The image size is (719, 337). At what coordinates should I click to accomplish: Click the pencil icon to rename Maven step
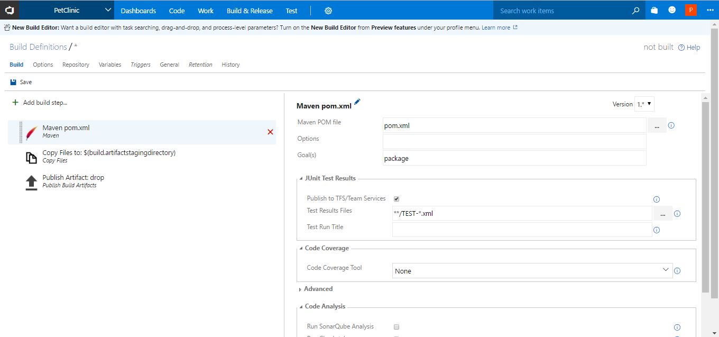pyautogui.click(x=357, y=102)
